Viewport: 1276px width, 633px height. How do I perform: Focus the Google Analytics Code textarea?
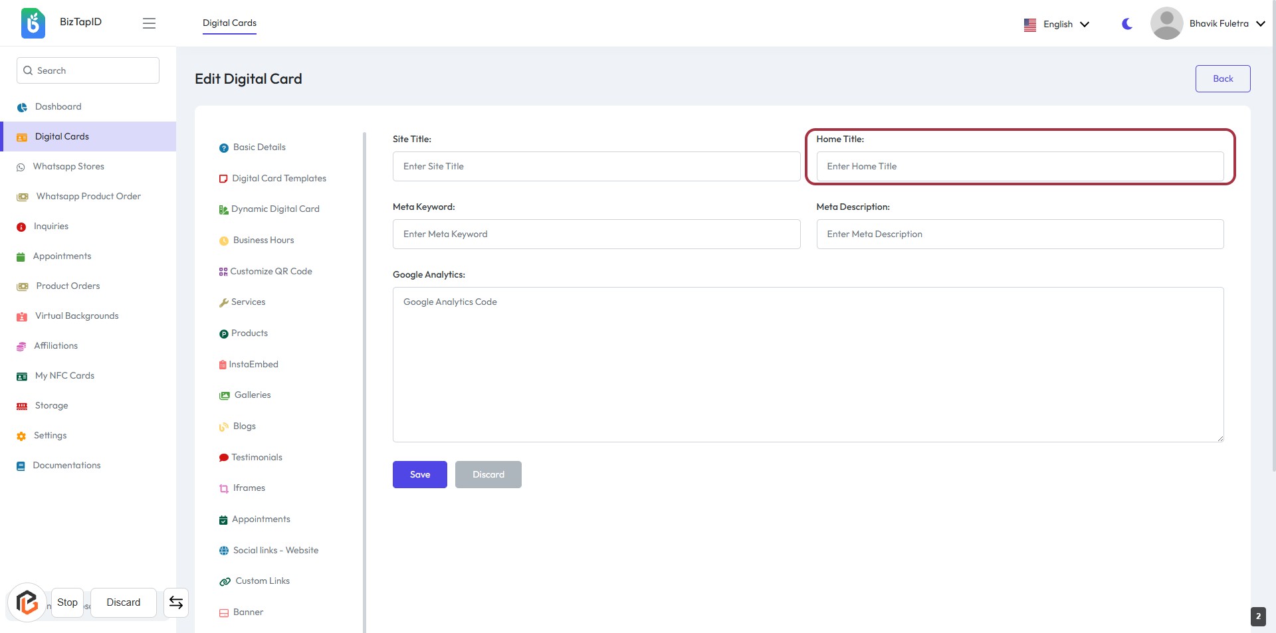(x=807, y=365)
